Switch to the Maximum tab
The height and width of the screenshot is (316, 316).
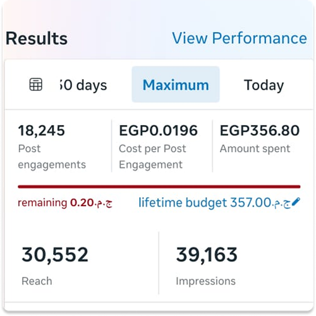[x=176, y=85]
